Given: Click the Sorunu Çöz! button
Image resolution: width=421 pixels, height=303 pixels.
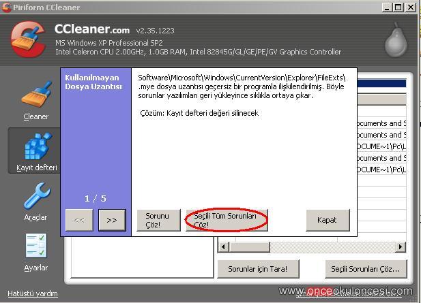Looking at the screenshot, I should [159, 220].
